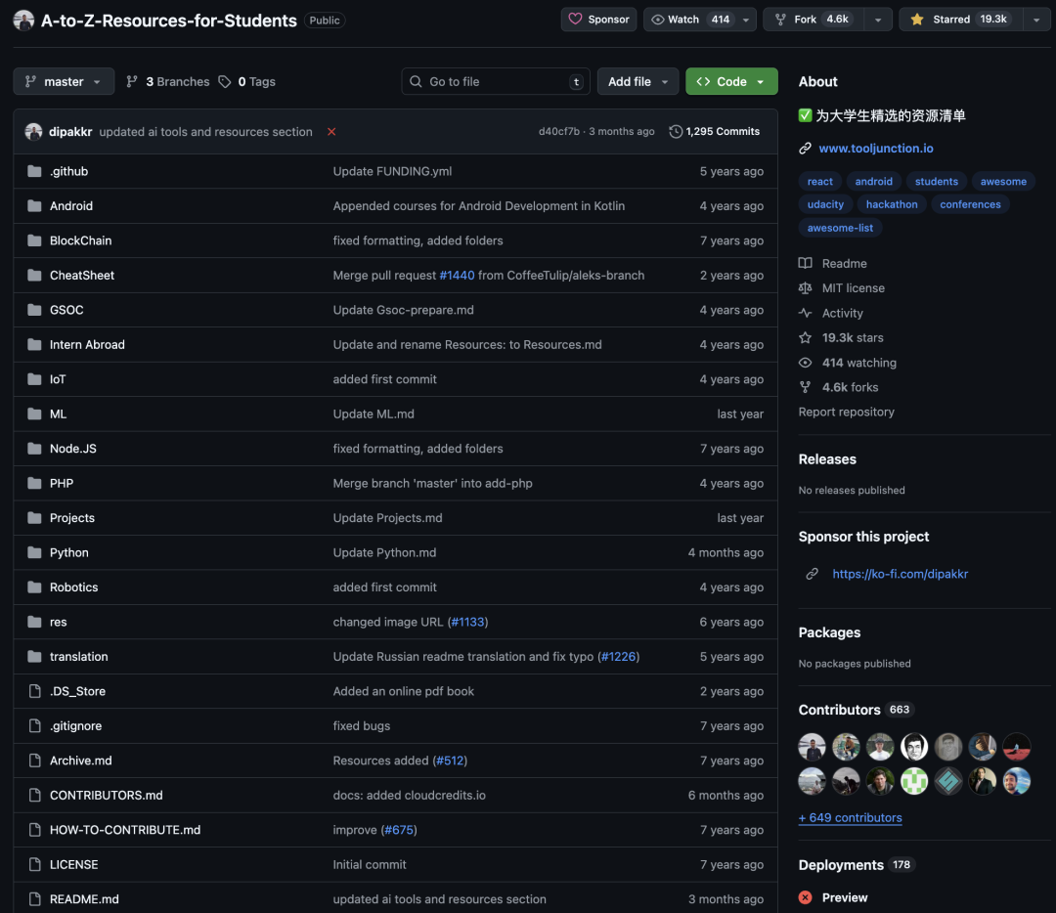This screenshot has width=1056, height=913.
Task: Click the Sponsor heart button
Action: (598, 20)
